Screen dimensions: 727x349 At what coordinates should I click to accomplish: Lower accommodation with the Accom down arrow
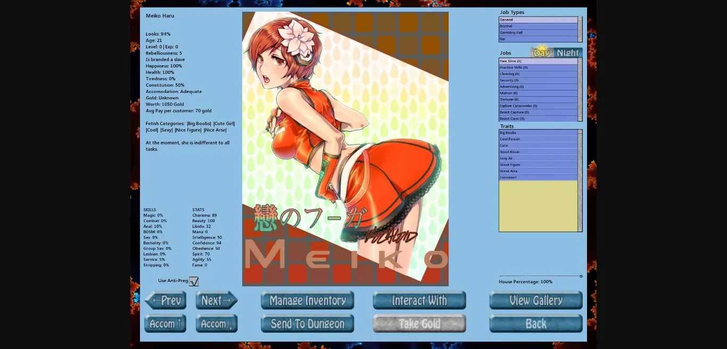point(217,324)
